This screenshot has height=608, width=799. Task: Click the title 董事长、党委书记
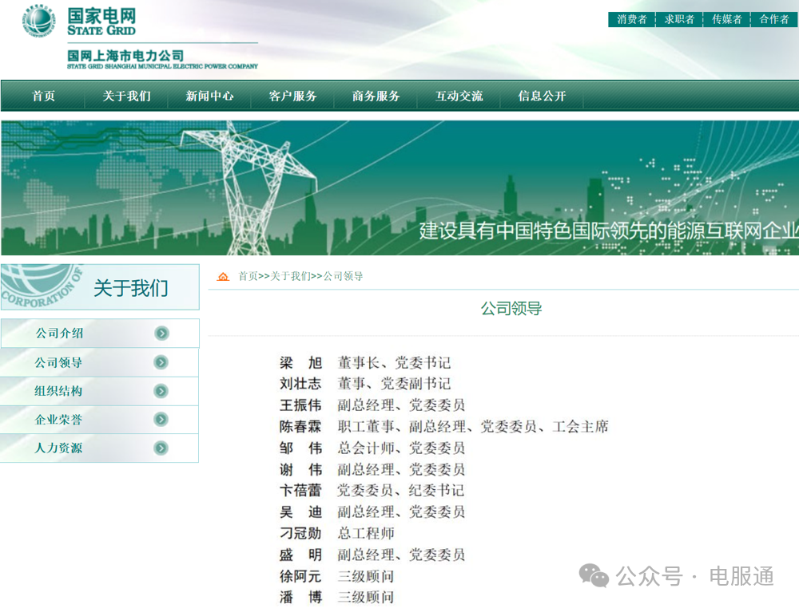tap(394, 363)
